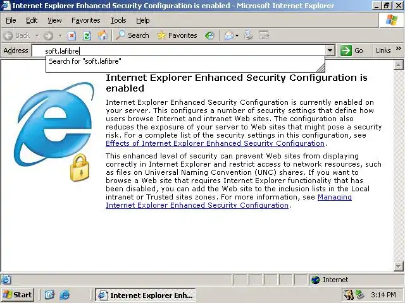The width and height of the screenshot is (405, 303).
Task: Open the Help menu
Action: (143, 20)
